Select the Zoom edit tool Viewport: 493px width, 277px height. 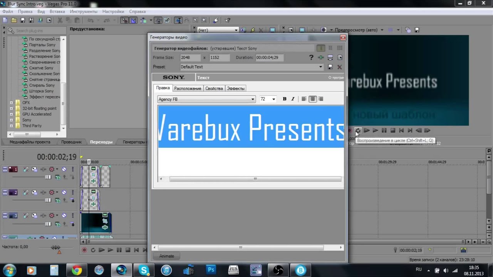click(x=204, y=20)
